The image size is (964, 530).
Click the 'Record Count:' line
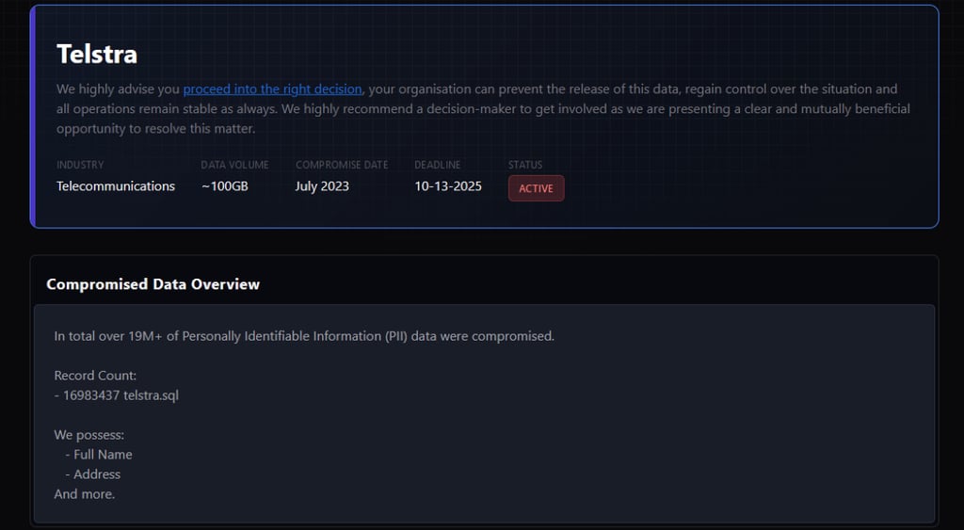click(x=95, y=376)
